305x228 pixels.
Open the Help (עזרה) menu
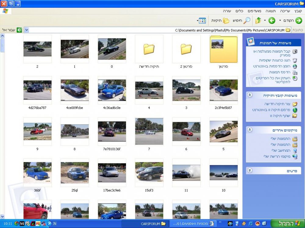pos(227,11)
